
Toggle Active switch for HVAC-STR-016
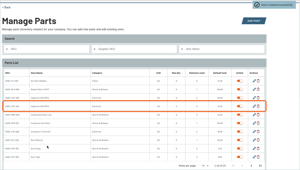(x=240, y=149)
